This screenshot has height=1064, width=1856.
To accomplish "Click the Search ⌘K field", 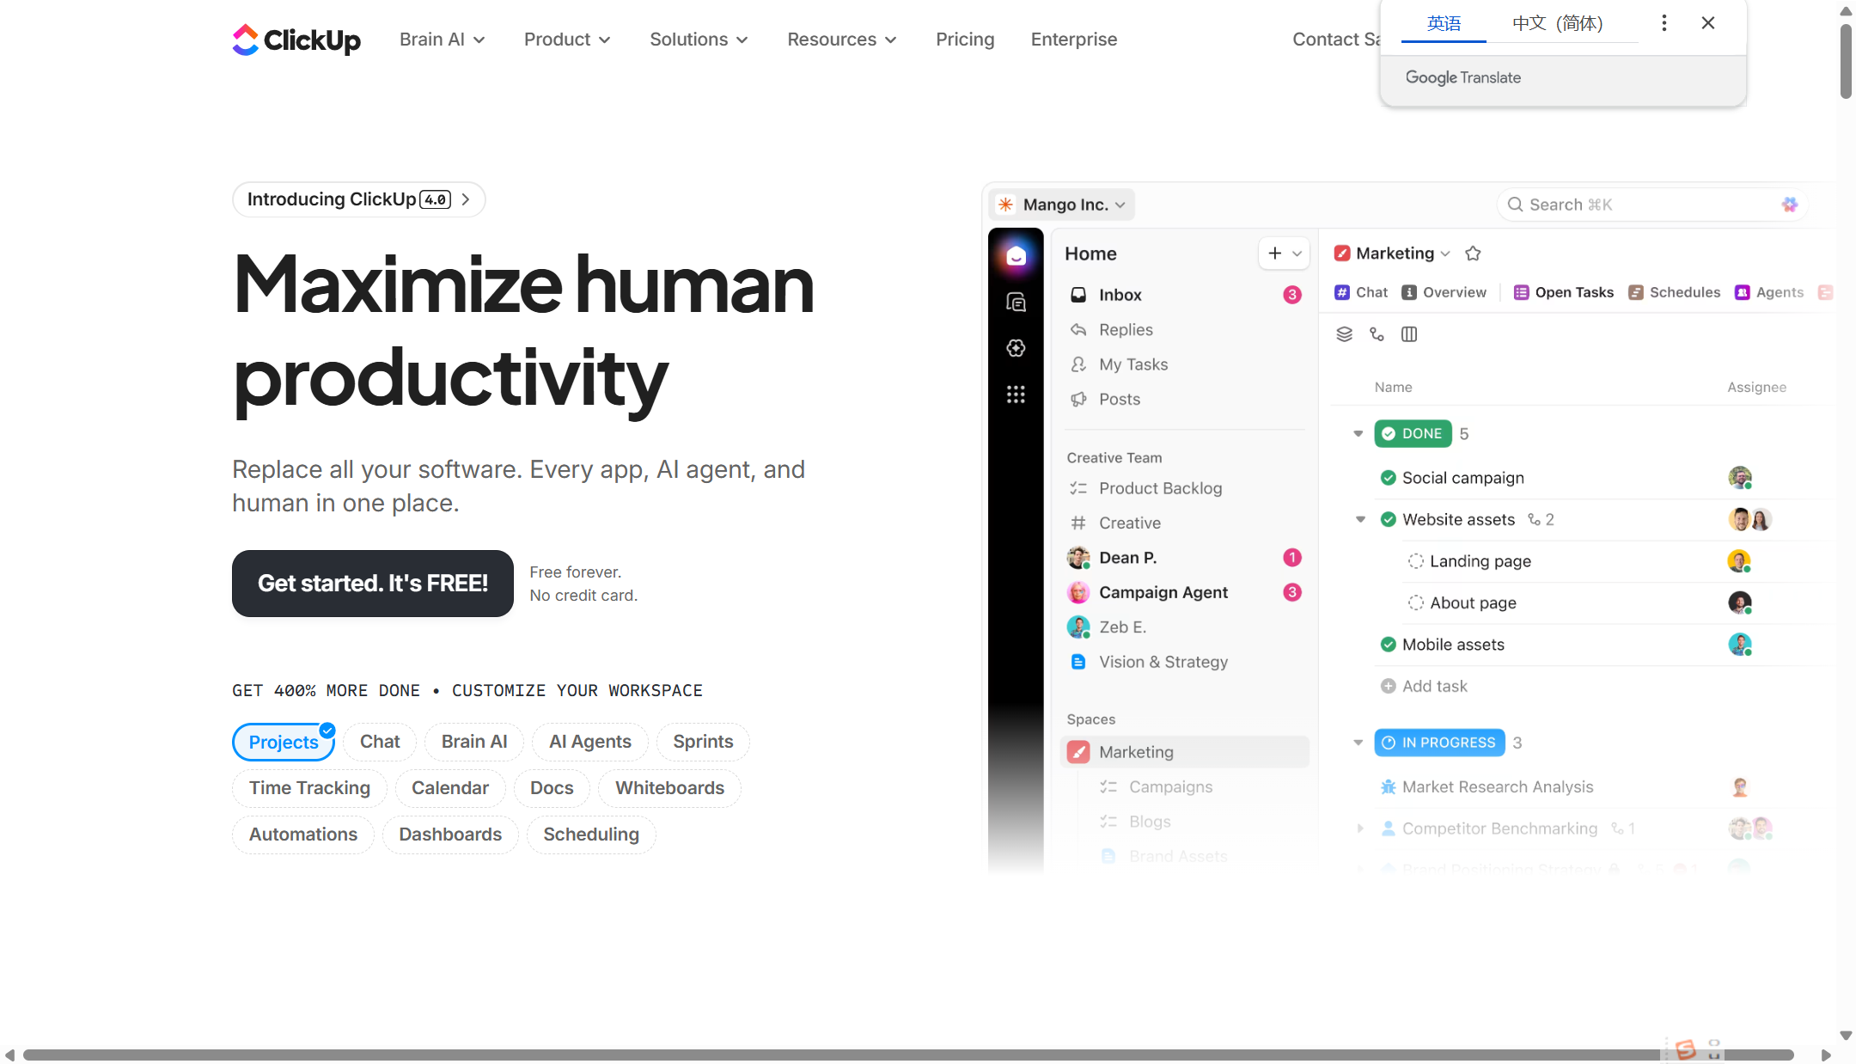I will pos(1633,205).
